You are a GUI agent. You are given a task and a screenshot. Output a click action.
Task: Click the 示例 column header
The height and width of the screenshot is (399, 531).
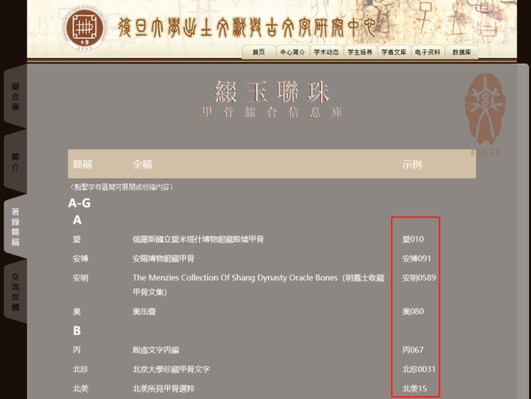point(412,164)
